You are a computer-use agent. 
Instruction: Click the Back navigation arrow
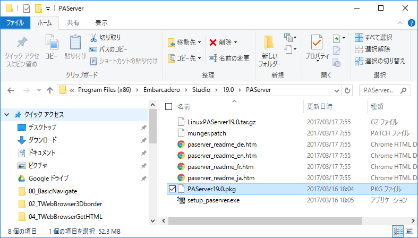[11, 90]
